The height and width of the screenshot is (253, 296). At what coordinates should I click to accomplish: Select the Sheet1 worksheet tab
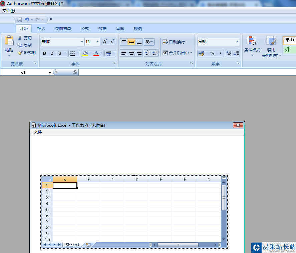[73, 245]
